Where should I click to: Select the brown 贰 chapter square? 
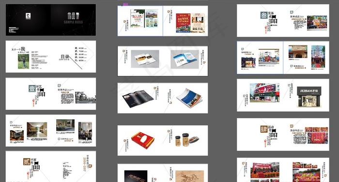coord(27,162)
